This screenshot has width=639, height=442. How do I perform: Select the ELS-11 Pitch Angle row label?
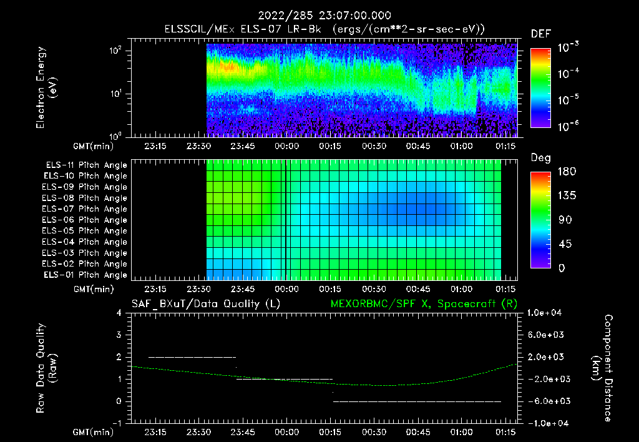[86, 165]
